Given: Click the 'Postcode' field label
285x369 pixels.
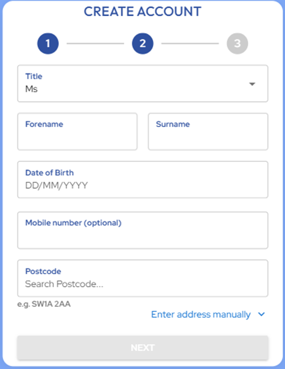Looking at the screenshot, I should tap(43, 271).
